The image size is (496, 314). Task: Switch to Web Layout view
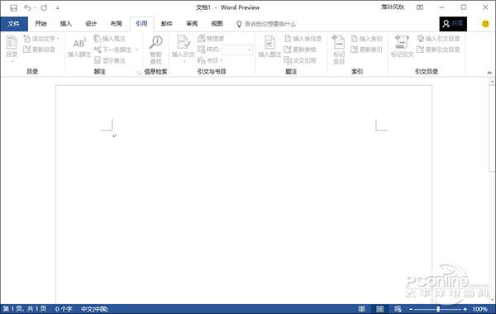398,309
